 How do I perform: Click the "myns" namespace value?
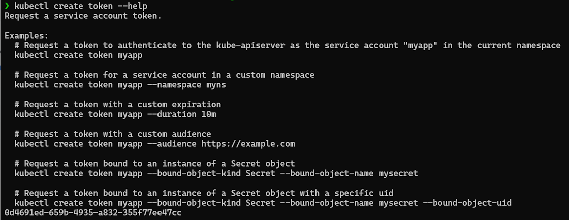(216, 84)
